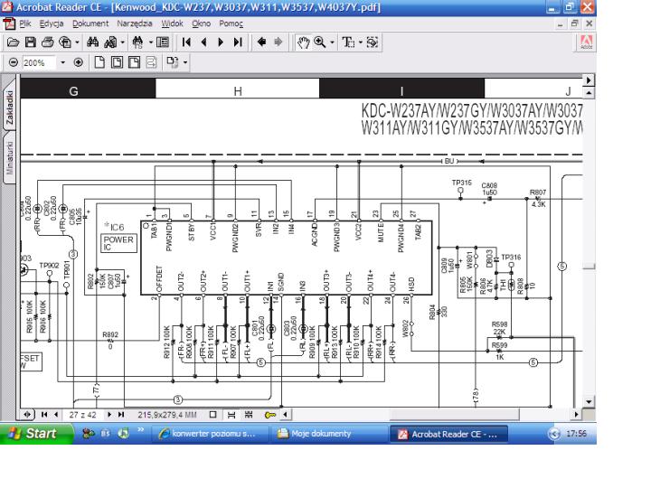Go to first page in status bar
Screen dimensions: 651x488
click(44, 414)
